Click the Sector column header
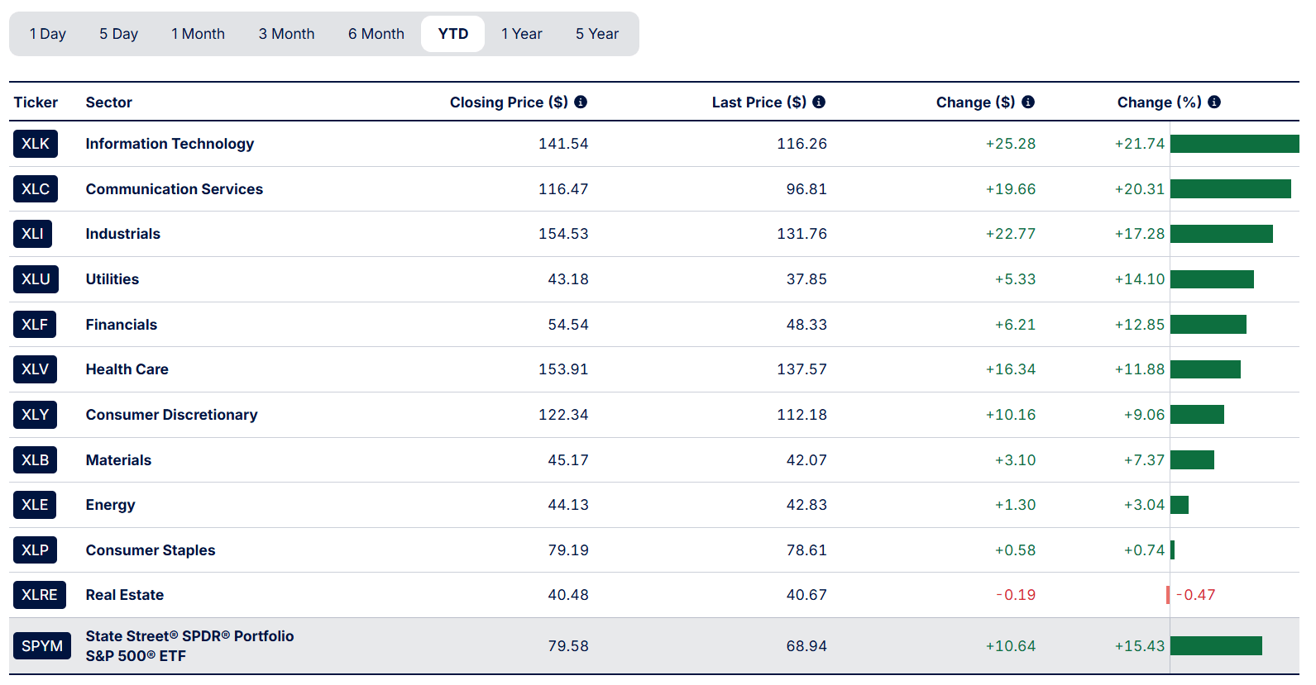 [x=108, y=102]
